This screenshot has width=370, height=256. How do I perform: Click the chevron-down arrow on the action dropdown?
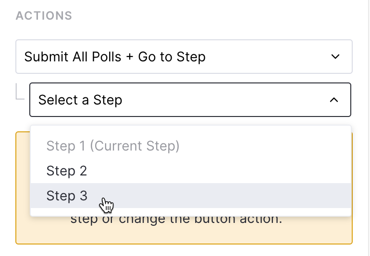click(335, 57)
